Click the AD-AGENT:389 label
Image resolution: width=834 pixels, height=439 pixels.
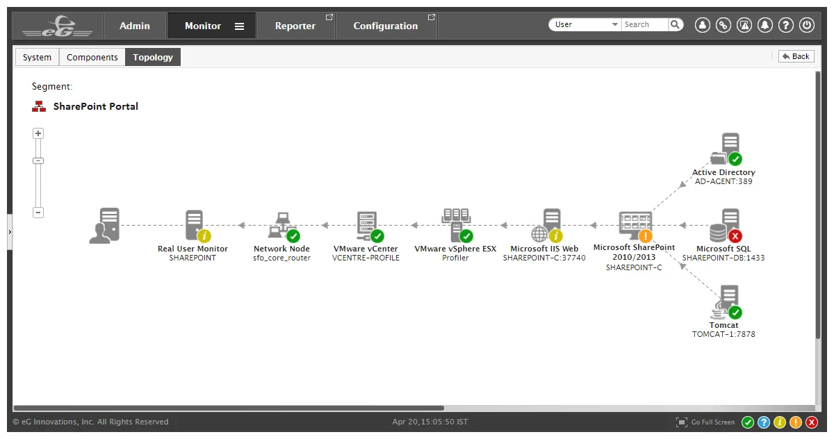[723, 181]
